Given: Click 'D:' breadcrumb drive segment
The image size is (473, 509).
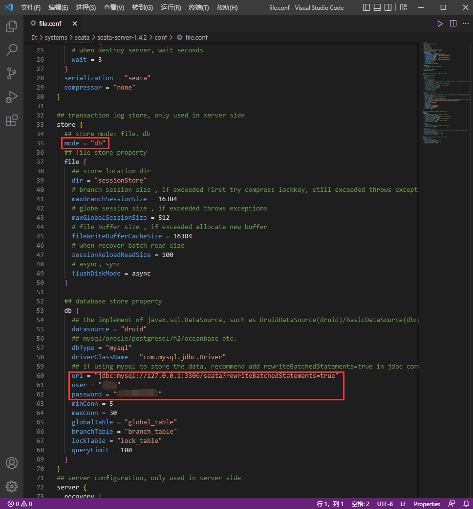Looking at the screenshot, I should coord(34,37).
